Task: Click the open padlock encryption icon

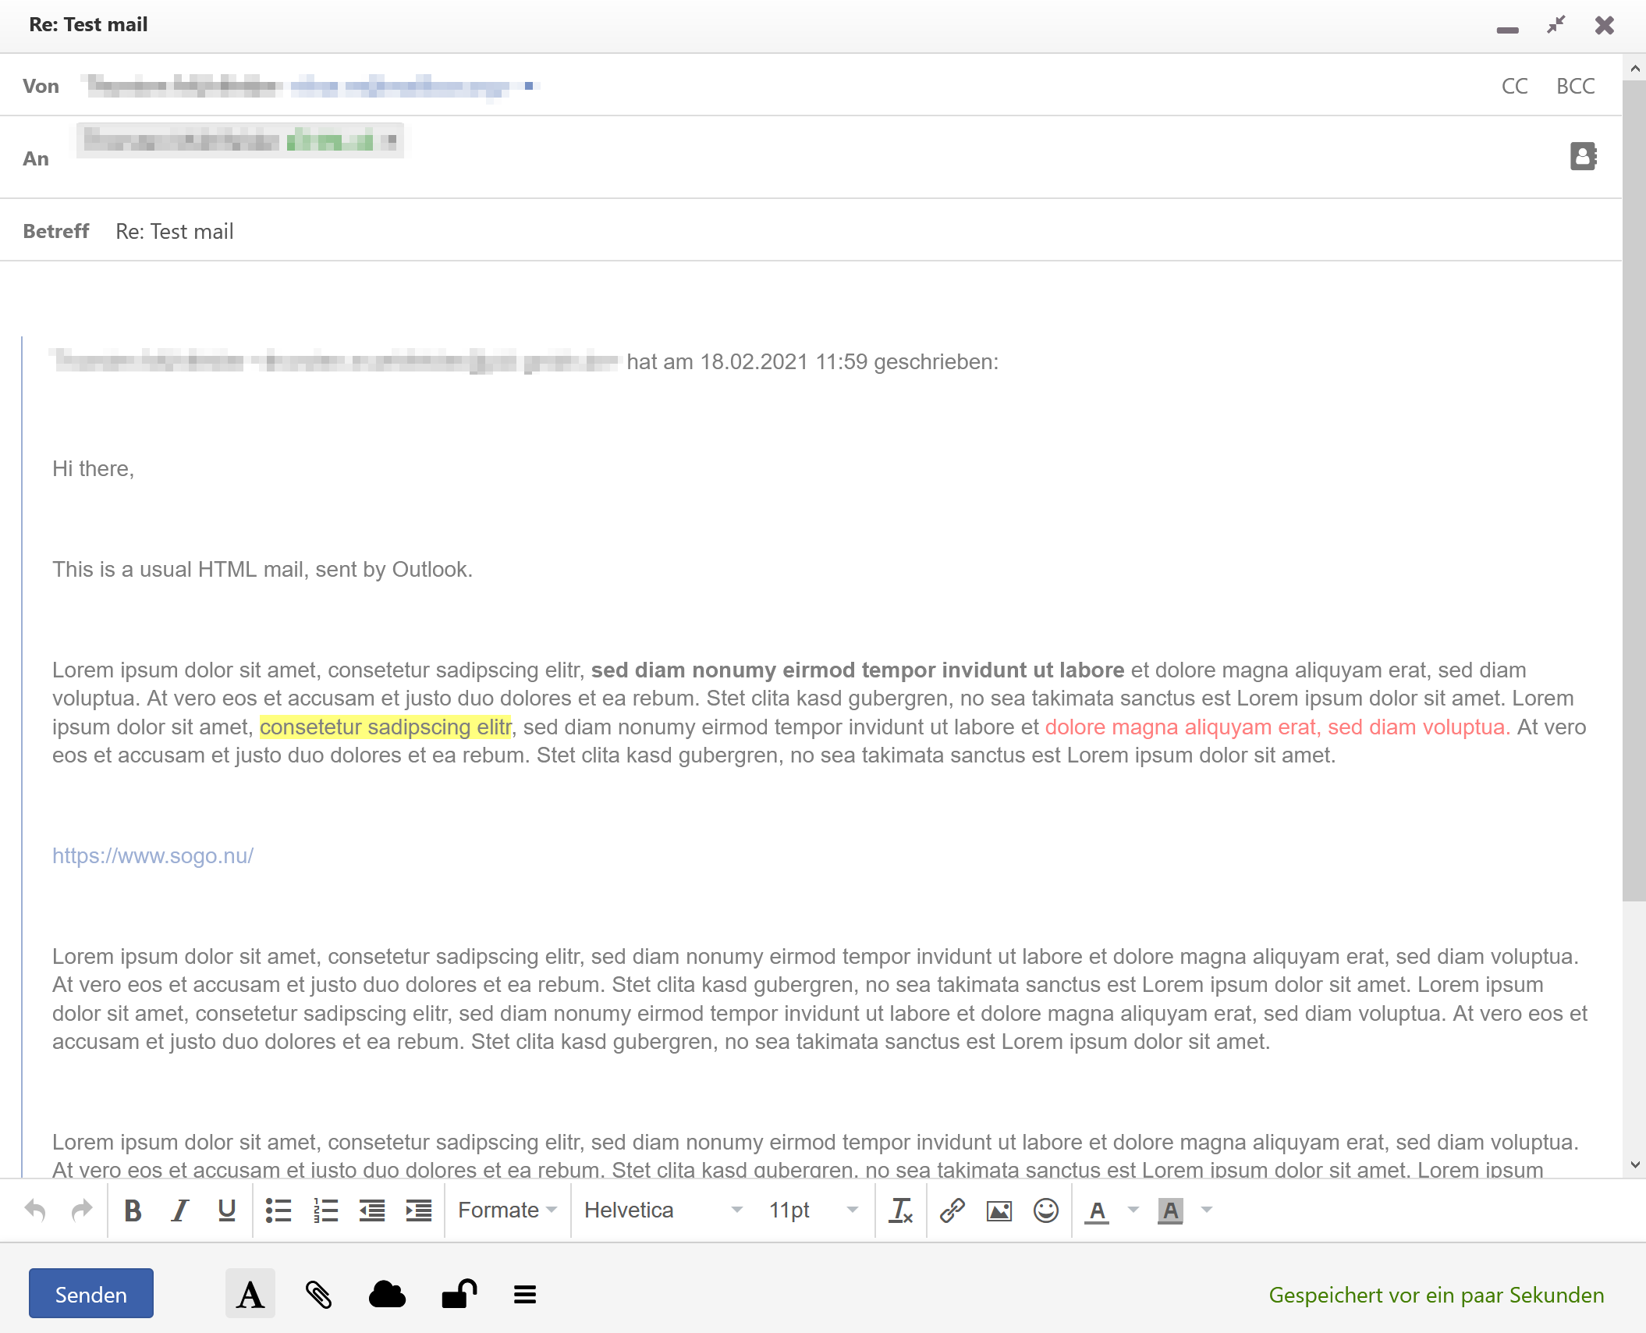Action: point(459,1294)
